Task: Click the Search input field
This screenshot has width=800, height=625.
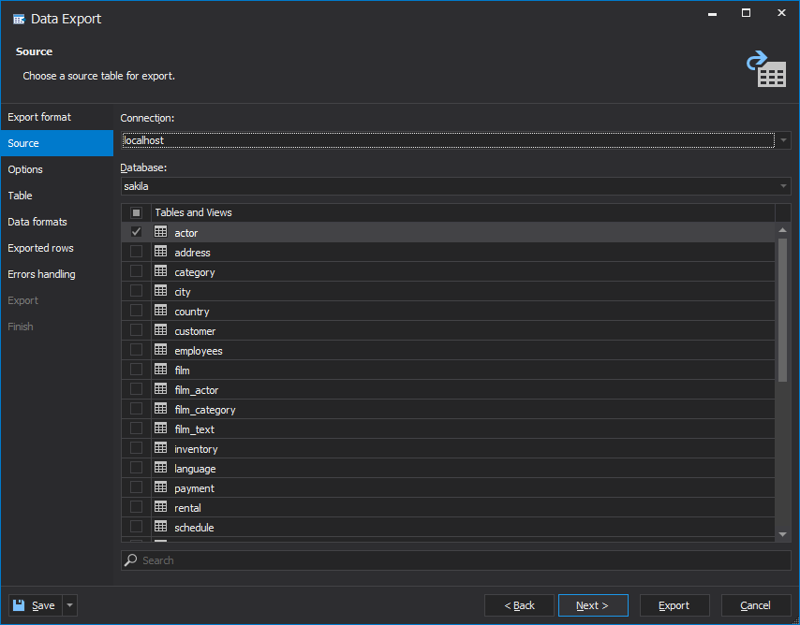Action: pos(455,560)
